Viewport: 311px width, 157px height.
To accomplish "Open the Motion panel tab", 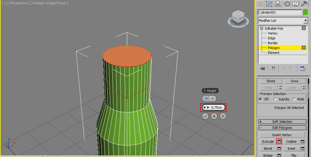I will click(x=287, y=4).
